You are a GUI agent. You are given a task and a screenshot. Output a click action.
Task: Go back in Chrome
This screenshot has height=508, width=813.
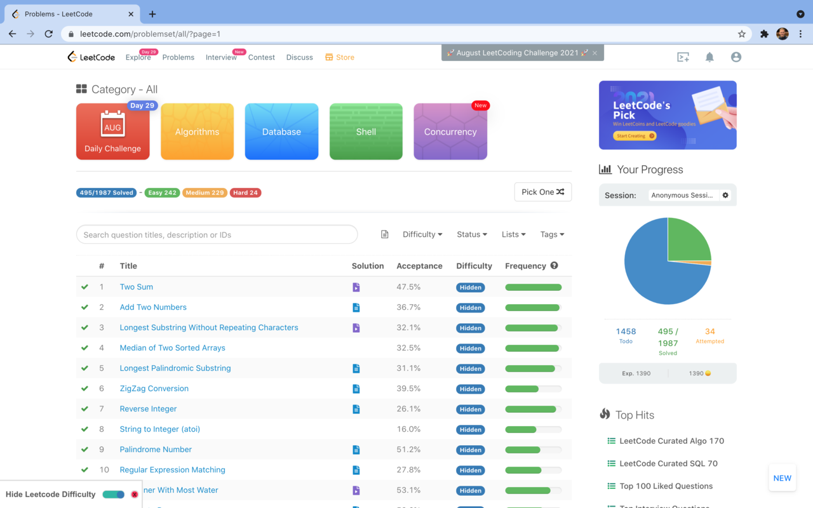12,34
